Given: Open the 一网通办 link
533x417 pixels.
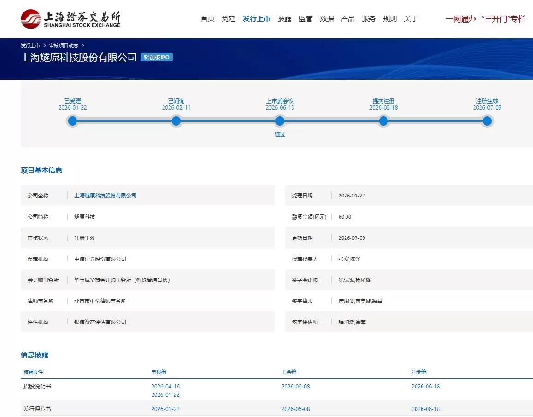Looking at the screenshot, I should [x=461, y=19].
